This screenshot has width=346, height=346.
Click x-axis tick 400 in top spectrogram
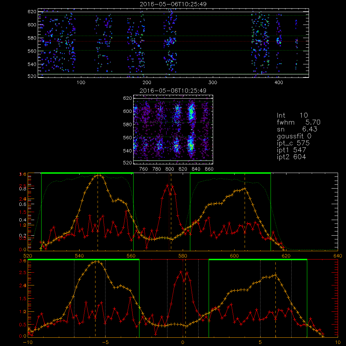(279, 83)
